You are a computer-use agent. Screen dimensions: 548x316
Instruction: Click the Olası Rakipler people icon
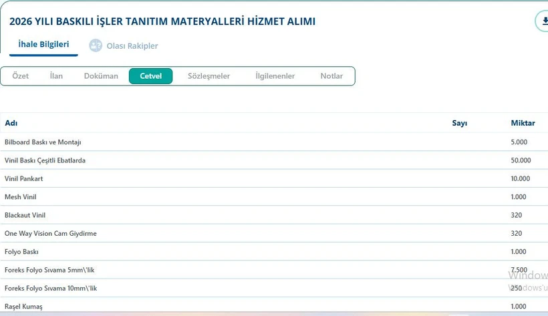pos(96,45)
